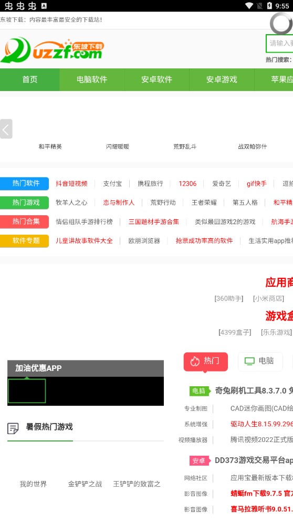This screenshot has width=293, height=522.
Task: Open the 安卓软件 navigation tab
Action: (x=157, y=79)
